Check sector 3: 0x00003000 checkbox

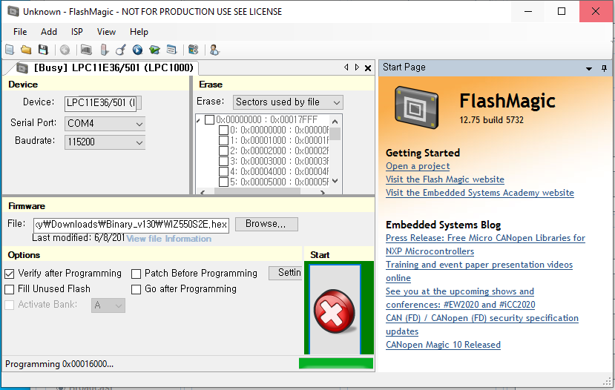(223, 161)
